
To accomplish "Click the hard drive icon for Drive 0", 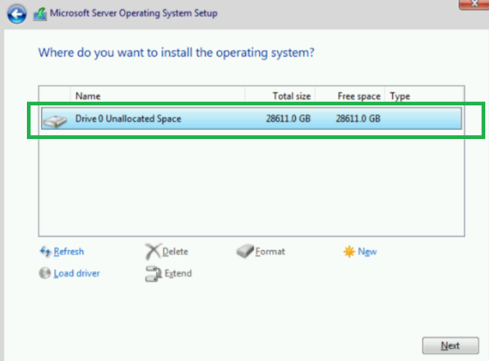I will 55,121.
